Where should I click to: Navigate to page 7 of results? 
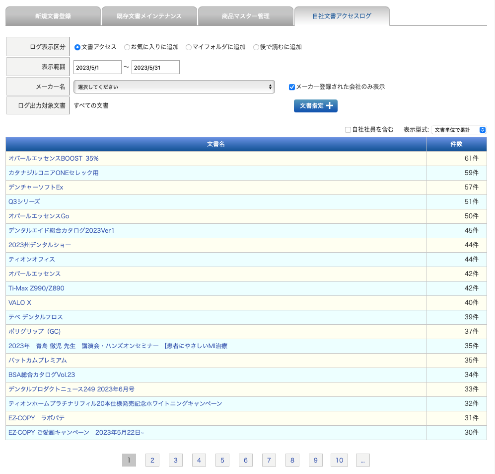[x=269, y=460]
